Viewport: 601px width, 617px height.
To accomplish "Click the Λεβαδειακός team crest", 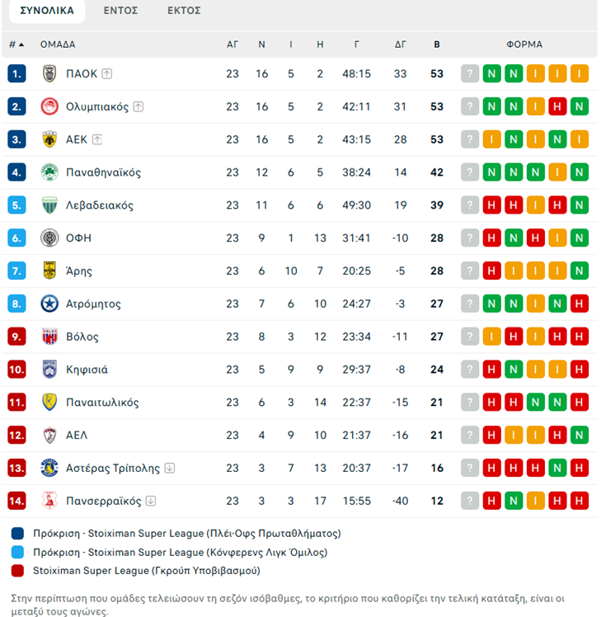I will coord(49,205).
